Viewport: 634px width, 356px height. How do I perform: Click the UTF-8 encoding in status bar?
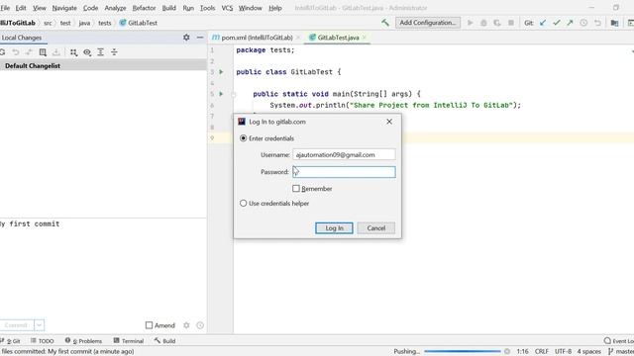tap(563, 352)
